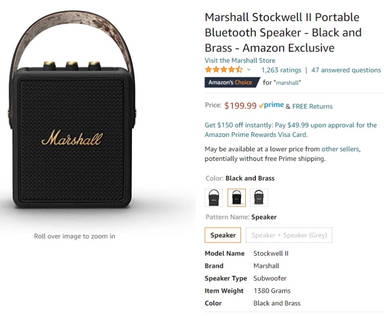
Task: Choose the Speaker pattern option
Action: coord(223,235)
